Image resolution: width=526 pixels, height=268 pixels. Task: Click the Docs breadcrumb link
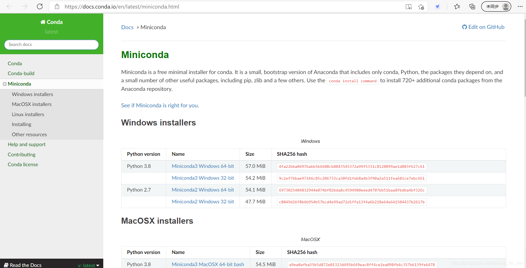[x=127, y=27]
